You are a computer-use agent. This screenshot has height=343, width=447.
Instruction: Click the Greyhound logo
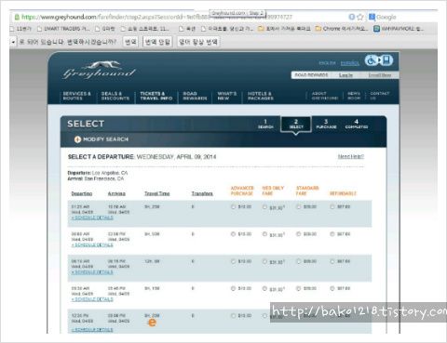tap(99, 71)
